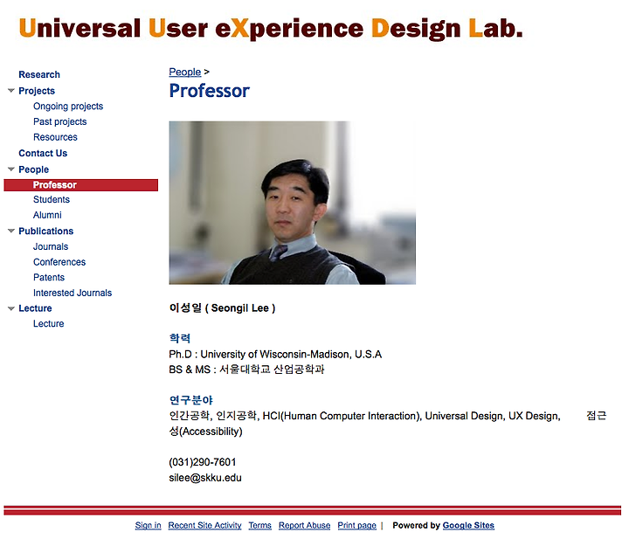
Task: Click the site title banner
Action: tap(271, 29)
